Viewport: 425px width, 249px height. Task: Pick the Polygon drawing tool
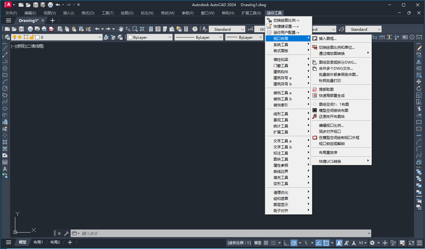point(5,68)
